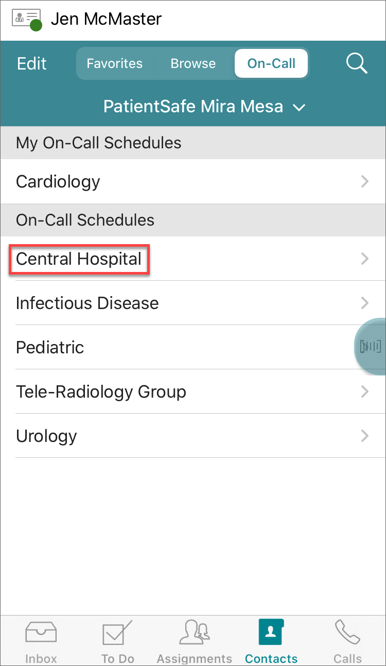Open the Infectious Disease schedule
Viewport: 386px width, 666px height.
click(x=87, y=303)
